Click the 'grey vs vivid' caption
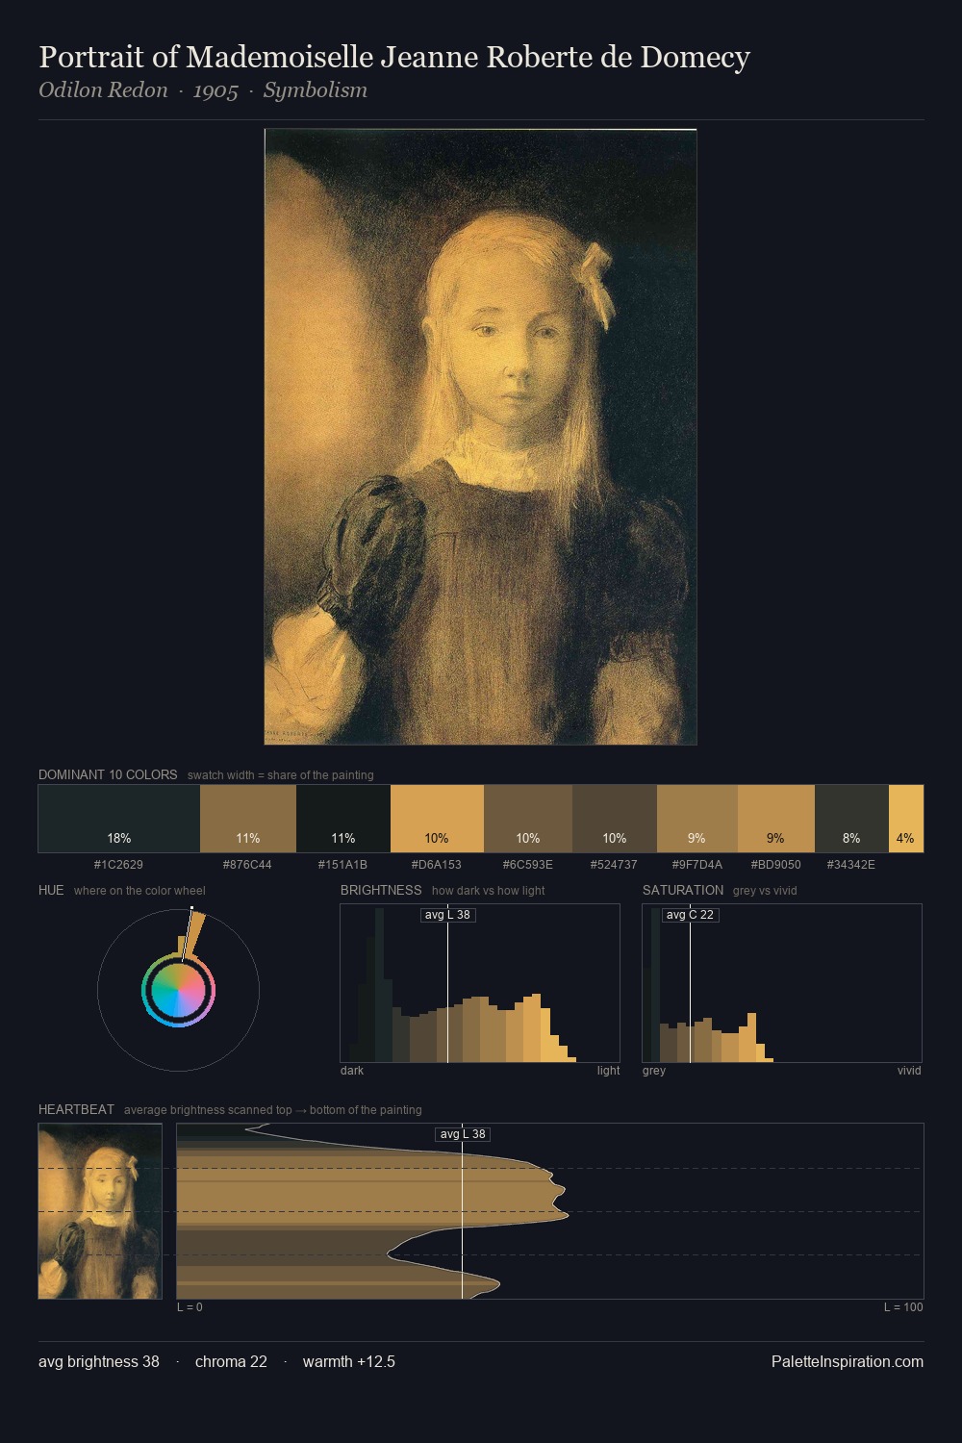 [765, 891]
